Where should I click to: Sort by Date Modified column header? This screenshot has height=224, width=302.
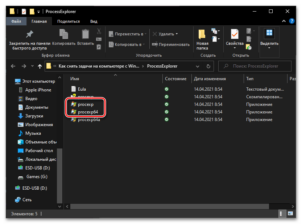click(x=210, y=79)
